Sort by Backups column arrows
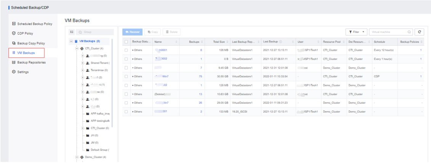The width and height of the screenshot is (431, 163). pos(202,42)
